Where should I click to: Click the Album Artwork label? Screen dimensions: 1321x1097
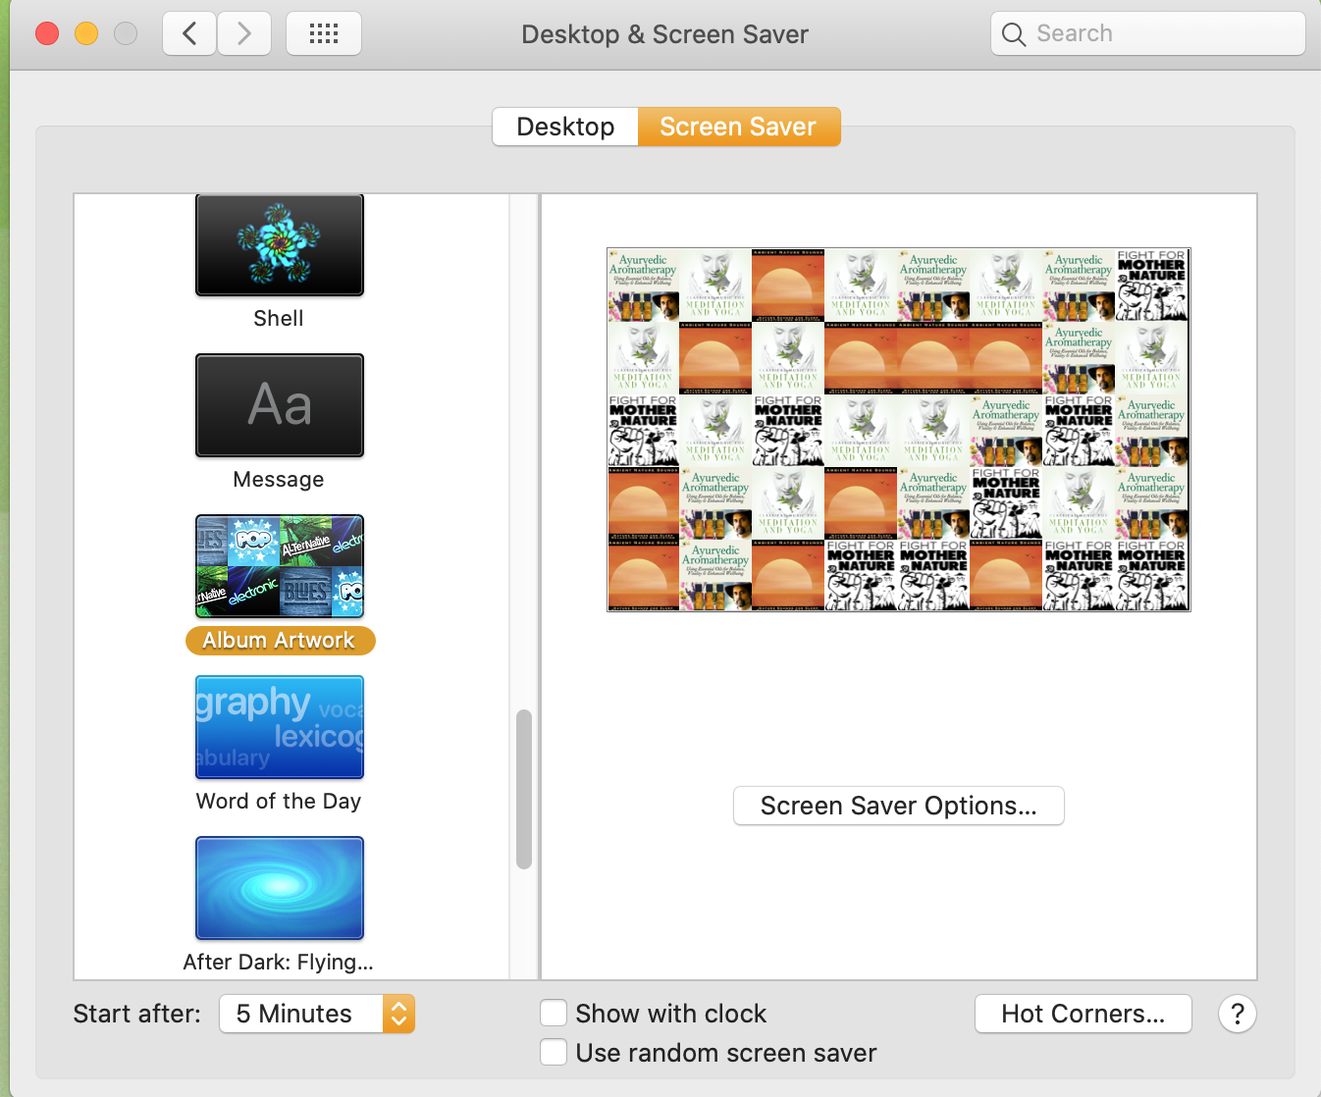click(x=280, y=641)
